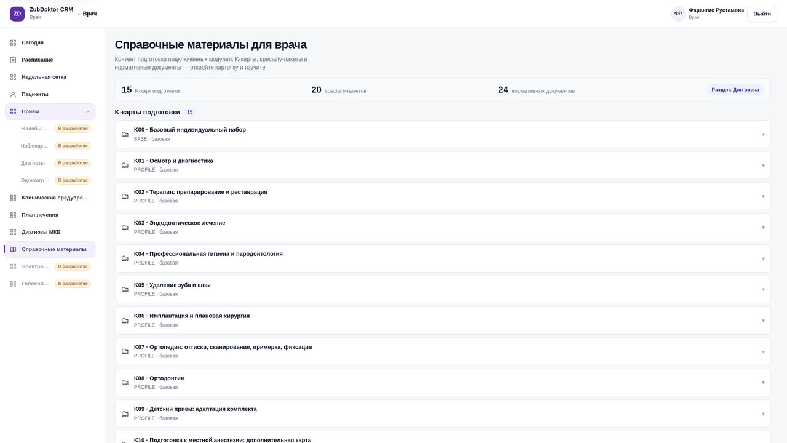Click the 20 specialty-пакетов counter
This screenshot has height=443, width=787.
tap(339, 90)
